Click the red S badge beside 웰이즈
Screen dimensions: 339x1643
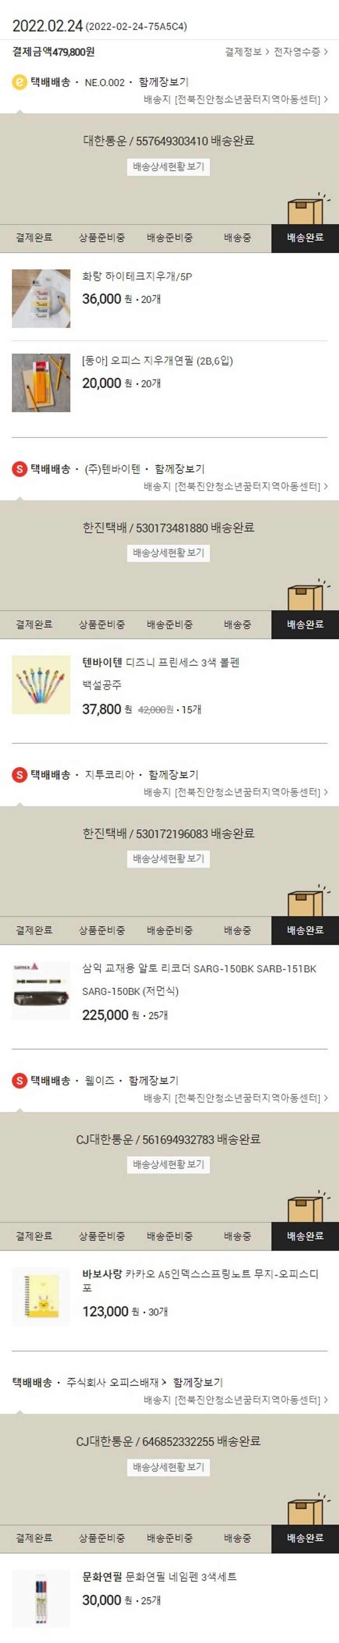click(20, 1081)
